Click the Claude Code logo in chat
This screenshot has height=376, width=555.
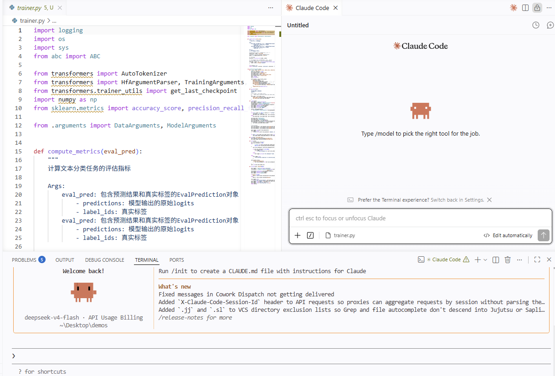coord(420,46)
